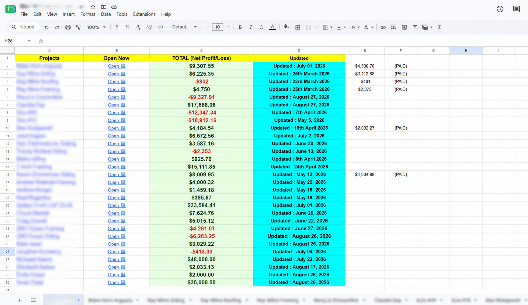
Task: Open the name box dropdown arrow
Action: pos(29,41)
